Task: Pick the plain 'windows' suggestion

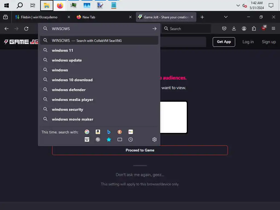Action: tap(99, 70)
